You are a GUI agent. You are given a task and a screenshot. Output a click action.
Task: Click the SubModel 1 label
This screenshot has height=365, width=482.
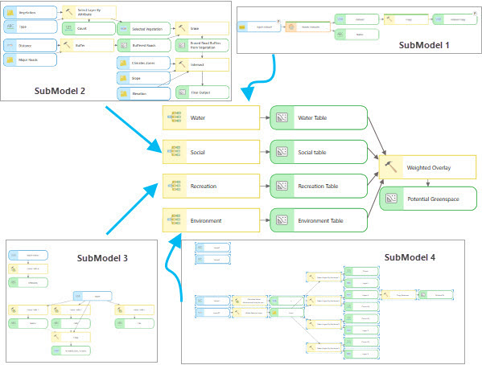(424, 45)
